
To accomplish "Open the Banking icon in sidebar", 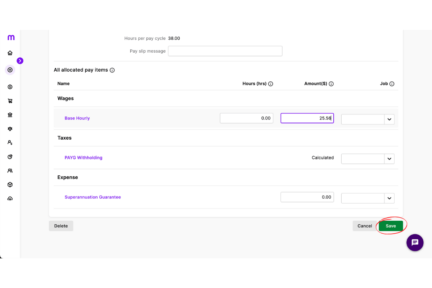I will click(x=10, y=114).
